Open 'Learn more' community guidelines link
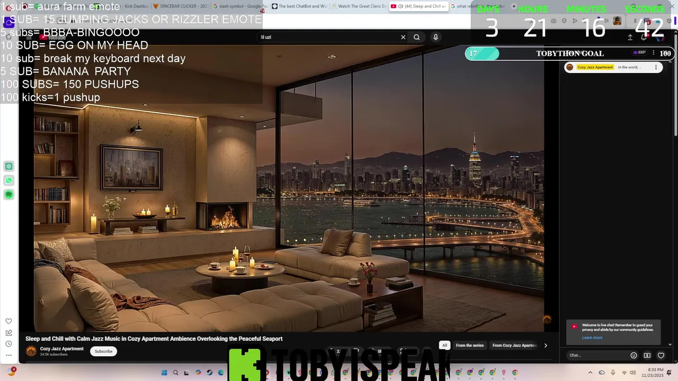The width and height of the screenshot is (678, 381). tap(592, 338)
